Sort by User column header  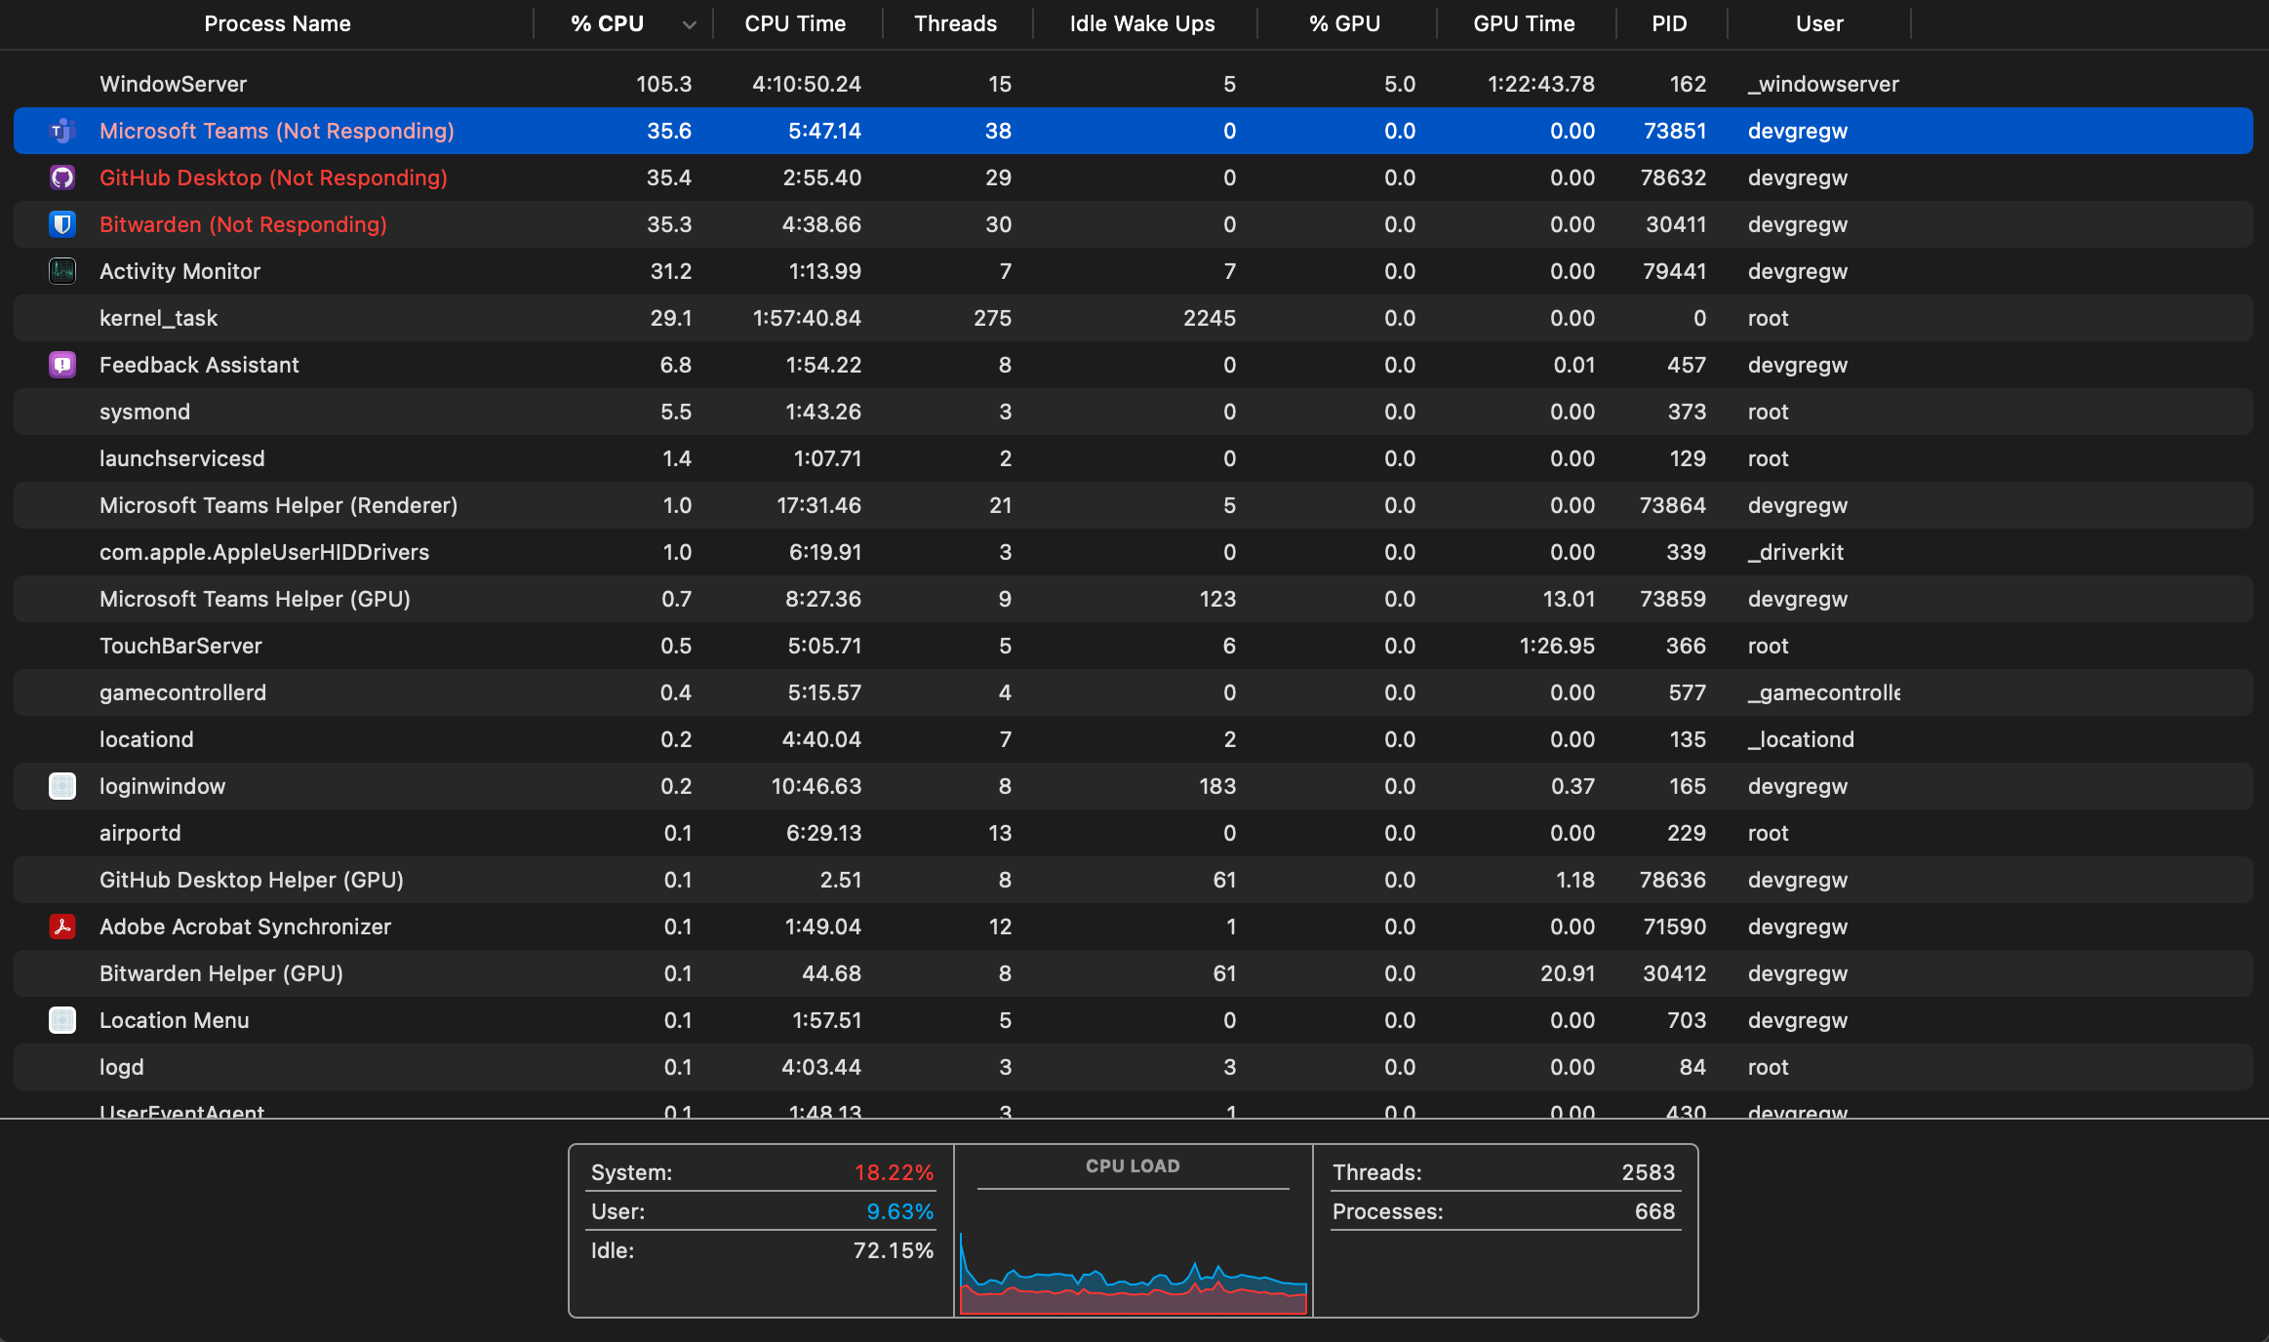click(x=1819, y=23)
